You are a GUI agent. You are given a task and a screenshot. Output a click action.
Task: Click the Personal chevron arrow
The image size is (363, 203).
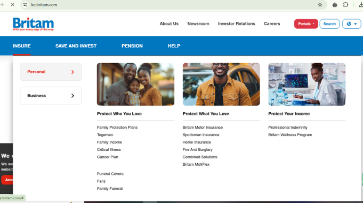click(x=72, y=72)
